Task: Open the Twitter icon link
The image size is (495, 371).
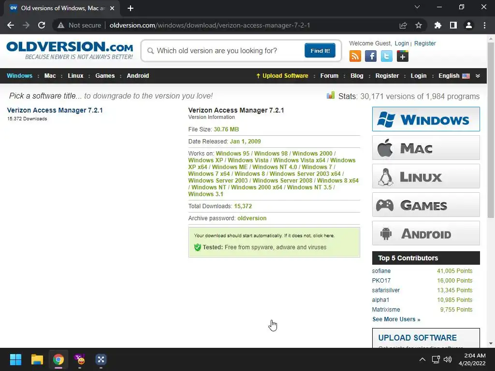Action: click(386, 56)
